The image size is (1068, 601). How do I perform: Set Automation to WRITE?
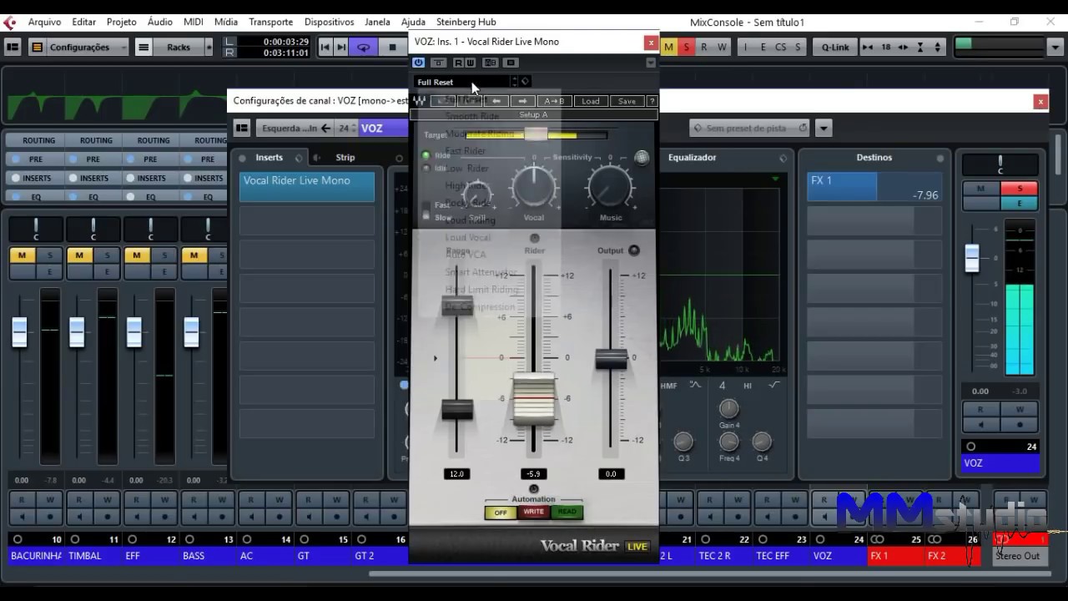pyautogui.click(x=533, y=512)
